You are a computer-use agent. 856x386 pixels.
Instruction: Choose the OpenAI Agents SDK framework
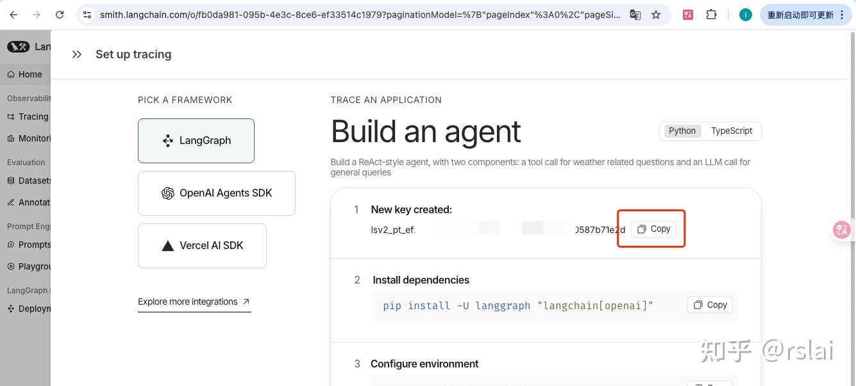[x=217, y=193]
